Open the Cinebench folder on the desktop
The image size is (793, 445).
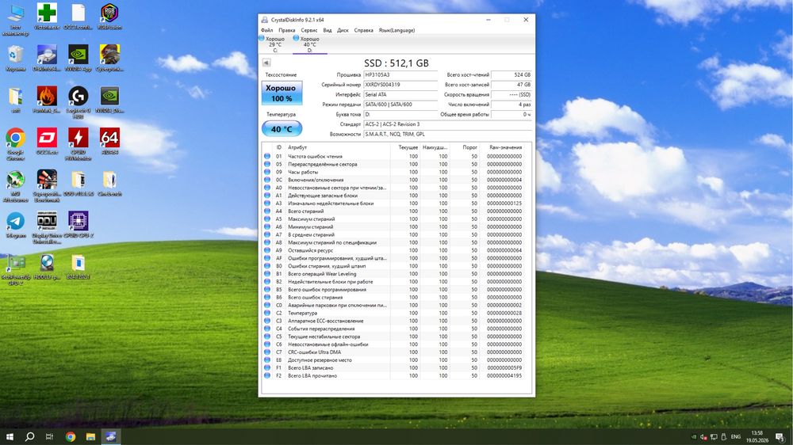coord(109,183)
